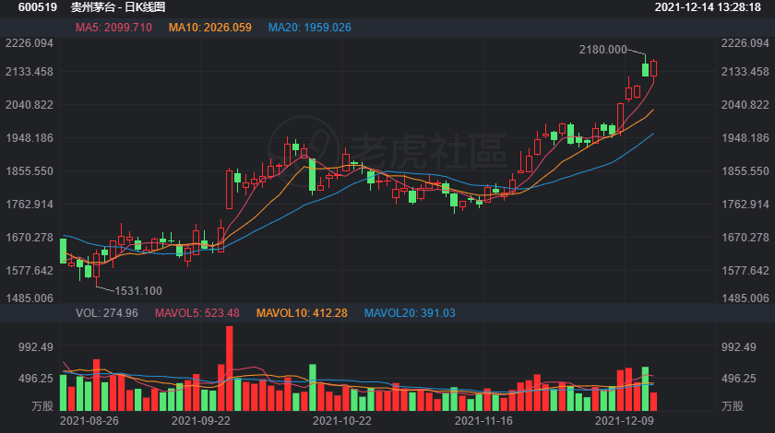Screen dimensions: 775x433
Task: Click the right axis value 2226.094
Action: pyautogui.click(x=745, y=43)
